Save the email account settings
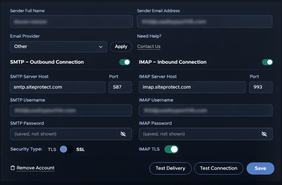The height and width of the screenshot is (185, 282). click(260, 168)
